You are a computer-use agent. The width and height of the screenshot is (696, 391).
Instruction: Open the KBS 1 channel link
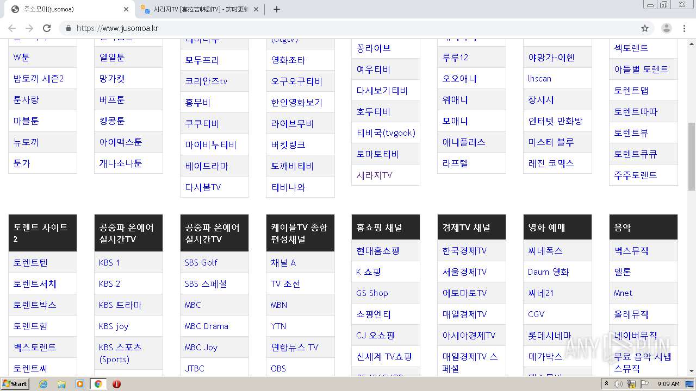pyautogui.click(x=109, y=262)
